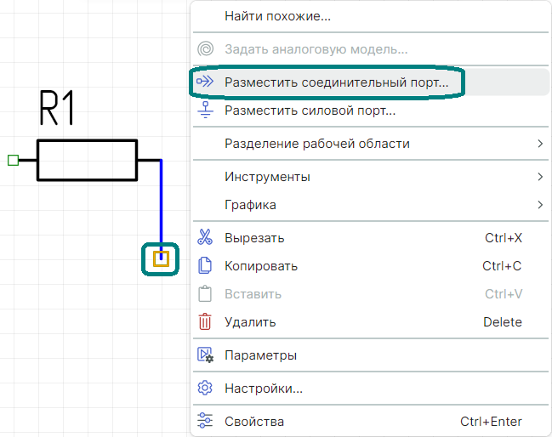Click the Settings gear icon
The width and height of the screenshot is (552, 437).
[x=205, y=389]
